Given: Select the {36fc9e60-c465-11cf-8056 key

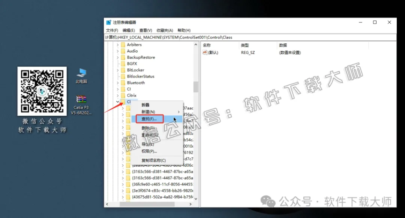Looking at the screenshot, I should click(163, 184).
